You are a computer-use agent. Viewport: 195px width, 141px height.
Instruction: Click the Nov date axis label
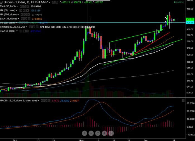81,140
